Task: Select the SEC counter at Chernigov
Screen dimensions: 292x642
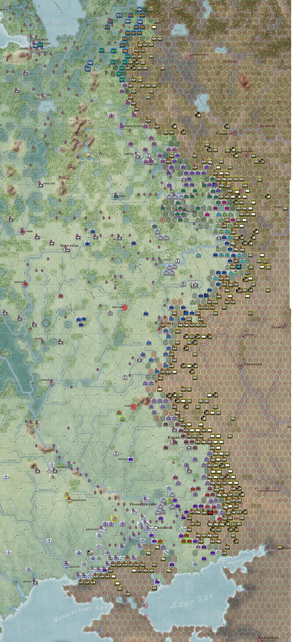Action: click(52, 383)
